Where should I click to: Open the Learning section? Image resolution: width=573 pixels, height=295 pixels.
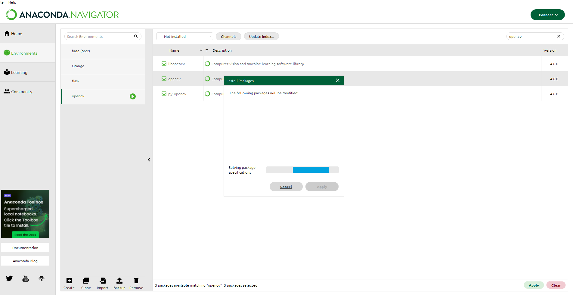[x=28, y=72]
